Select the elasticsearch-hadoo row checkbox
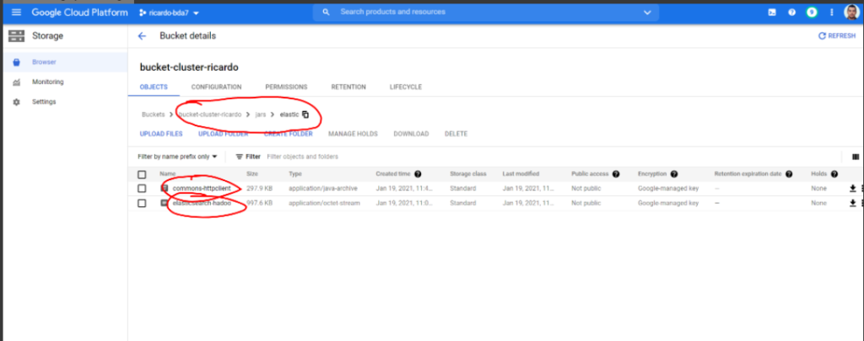Image resolution: width=864 pixels, height=341 pixels. click(142, 204)
